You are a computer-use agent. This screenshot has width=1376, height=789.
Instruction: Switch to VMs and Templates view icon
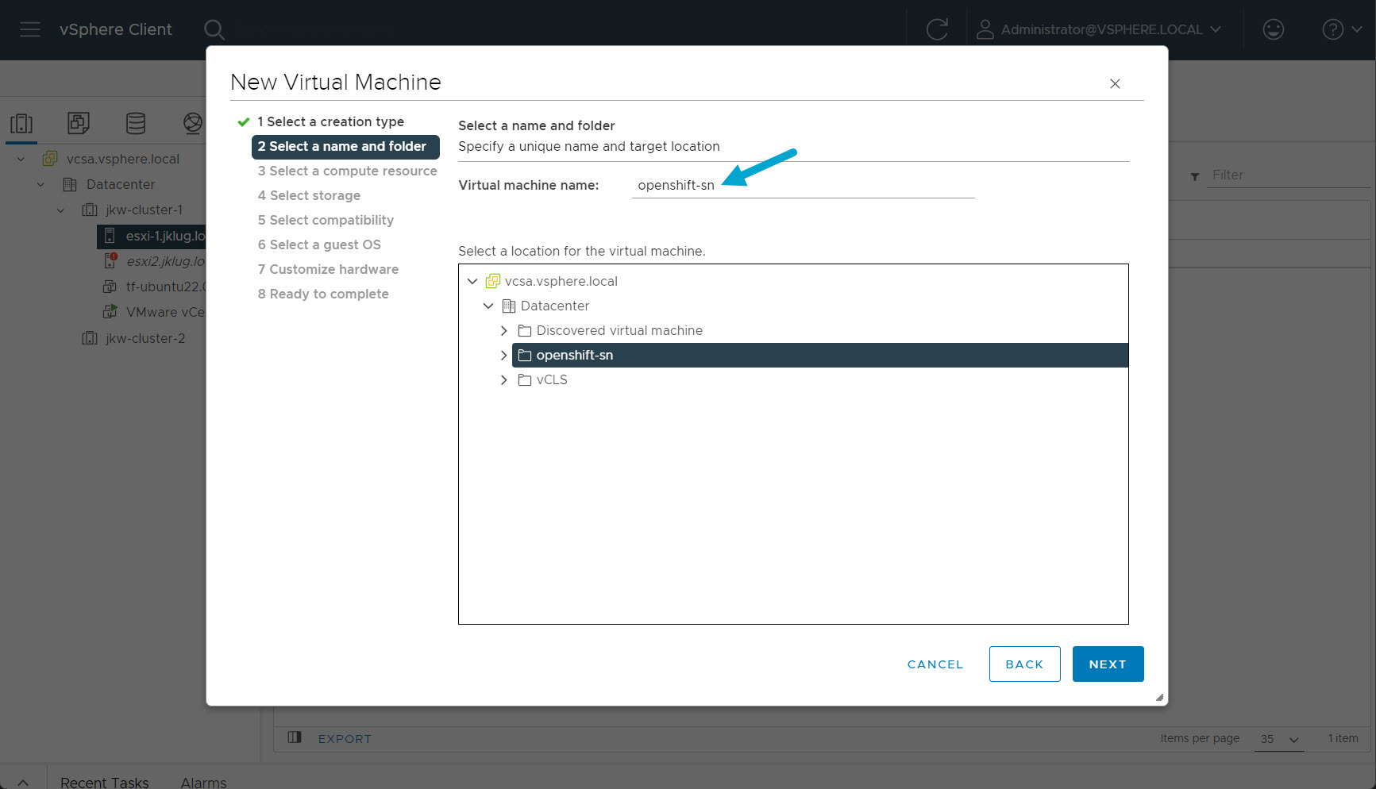[79, 123]
